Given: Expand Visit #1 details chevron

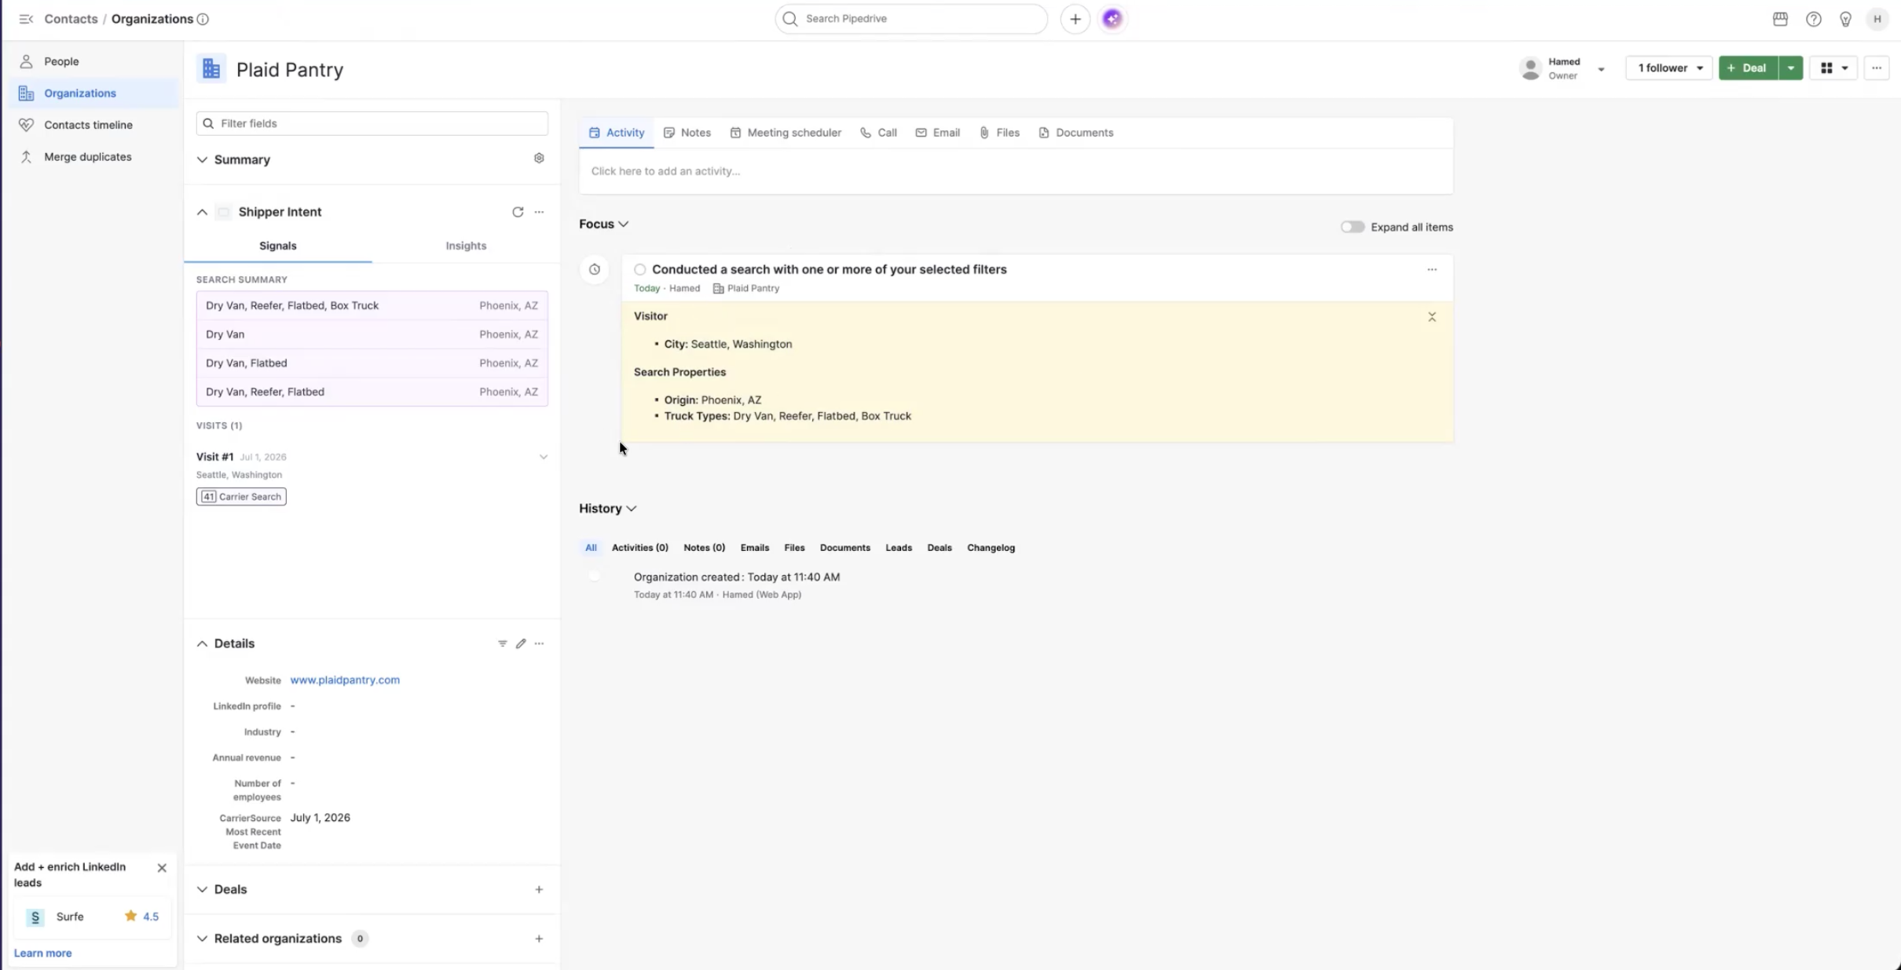Looking at the screenshot, I should (x=543, y=457).
